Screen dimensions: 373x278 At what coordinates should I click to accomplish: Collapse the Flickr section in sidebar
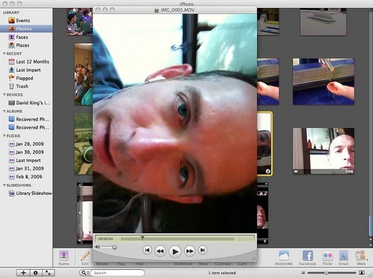click(x=5, y=137)
